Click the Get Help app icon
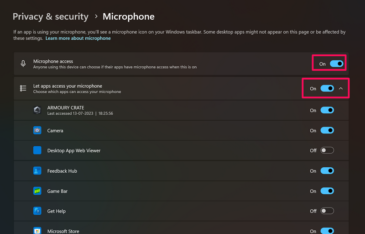The width and height of the screenshot is (365, 234). (37, 211)
